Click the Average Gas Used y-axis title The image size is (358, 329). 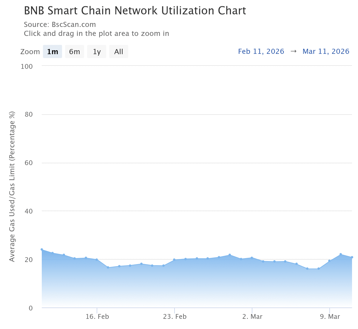[12, 187]
